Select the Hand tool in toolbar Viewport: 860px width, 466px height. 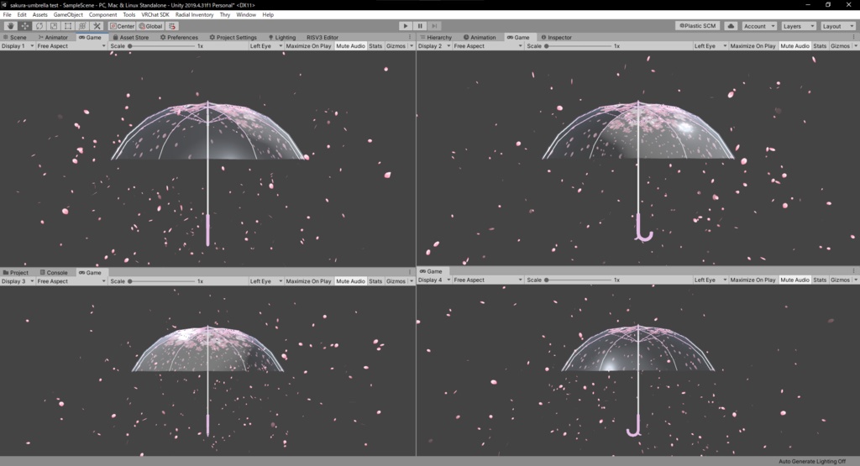10,26
